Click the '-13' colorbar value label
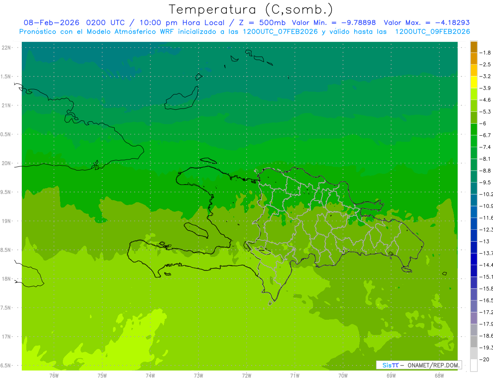Image resolution: width=493 pixels, height=381 pixels. click(x=484, y=241)
